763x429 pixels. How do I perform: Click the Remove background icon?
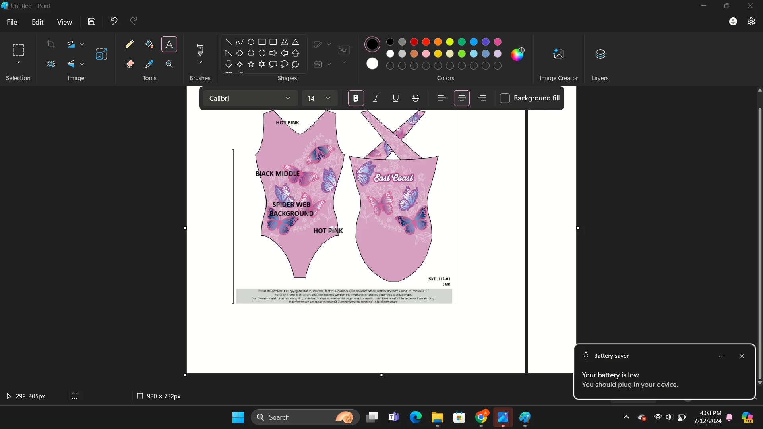click(x=51, y=64)
